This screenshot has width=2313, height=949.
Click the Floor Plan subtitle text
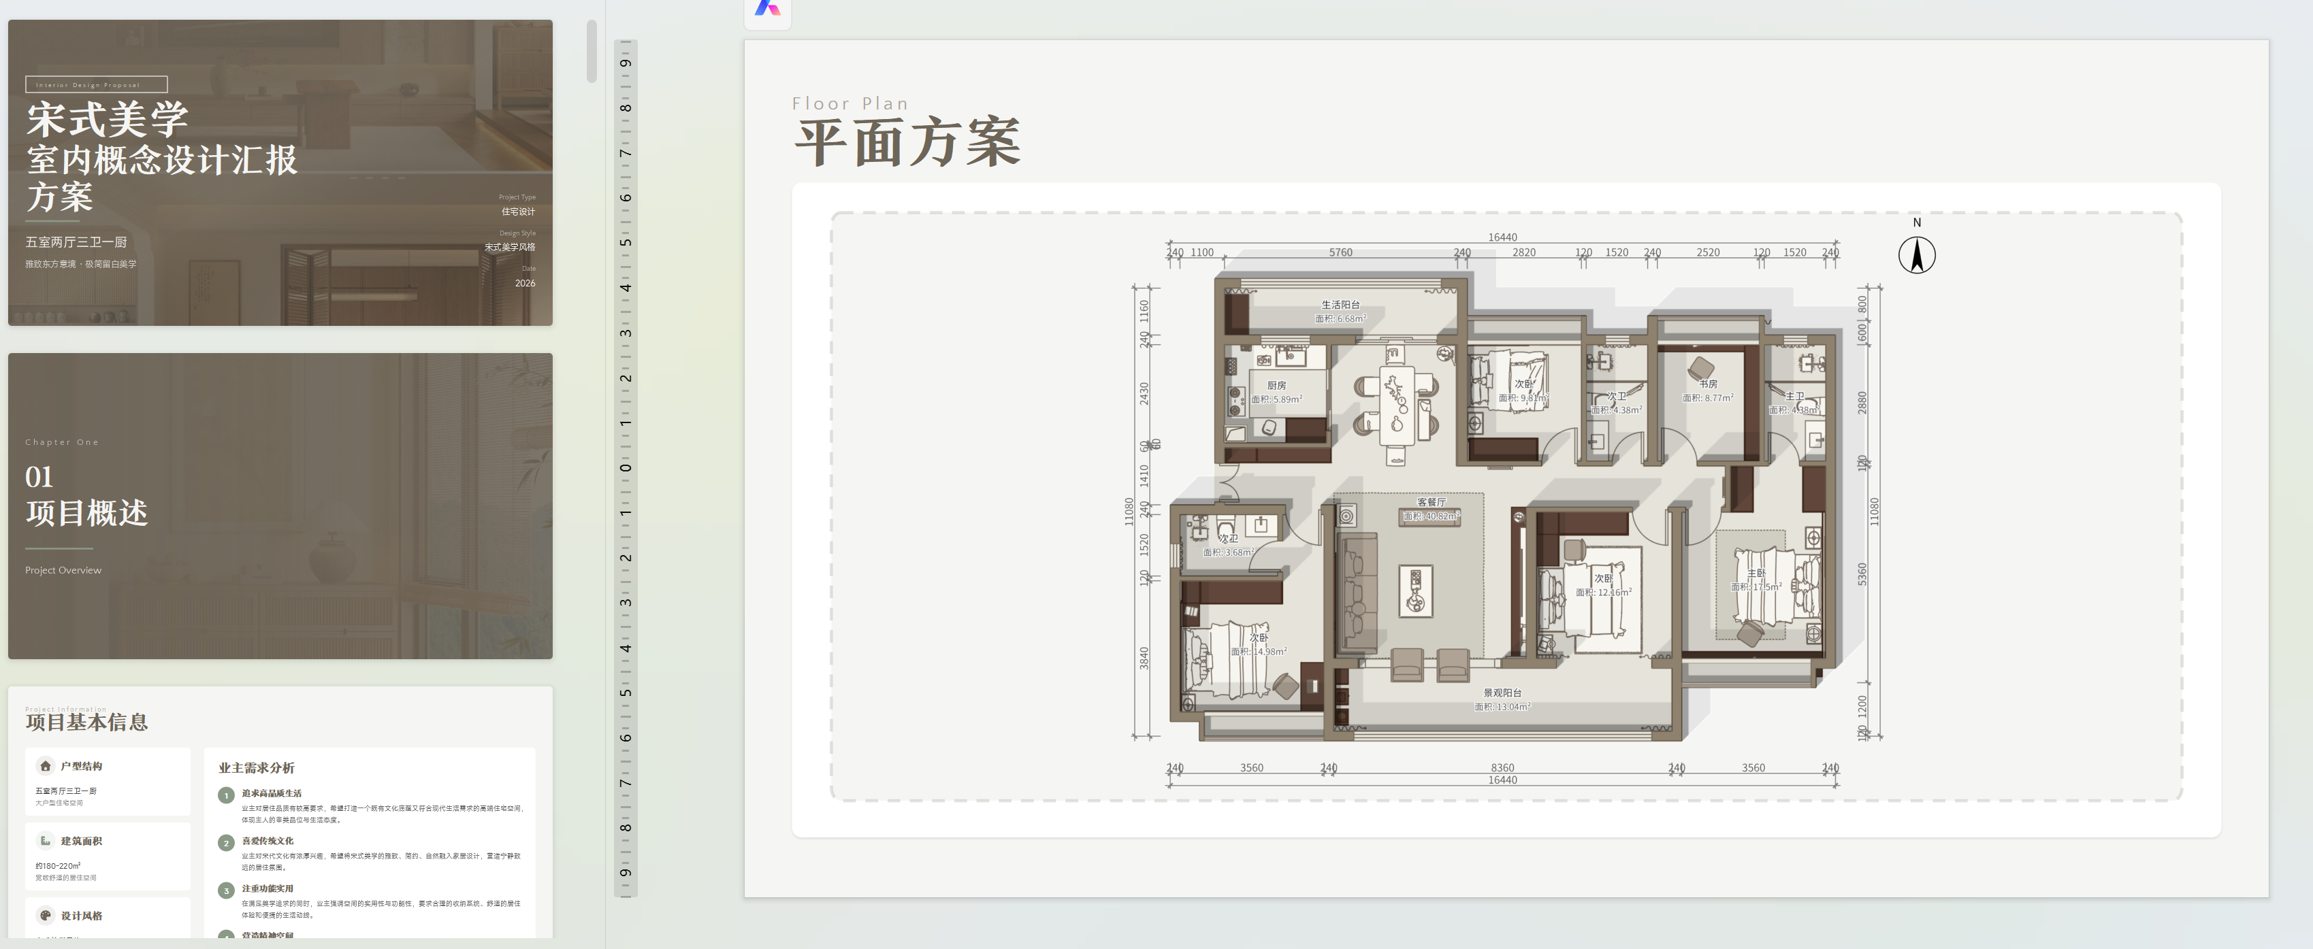coord(850,104)
